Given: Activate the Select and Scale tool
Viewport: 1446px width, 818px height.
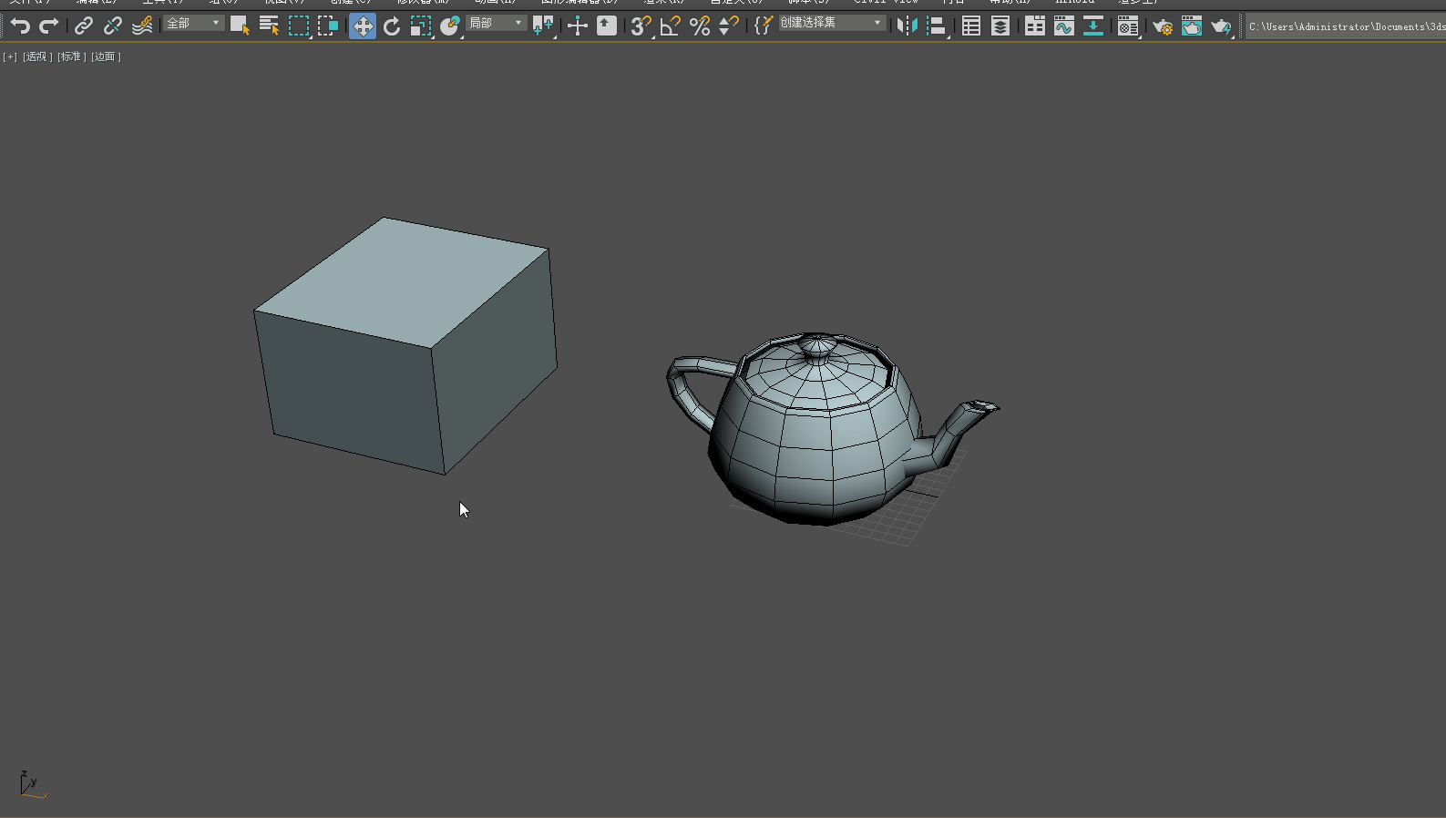Looking at the screenshot, I should coord(420,26).
